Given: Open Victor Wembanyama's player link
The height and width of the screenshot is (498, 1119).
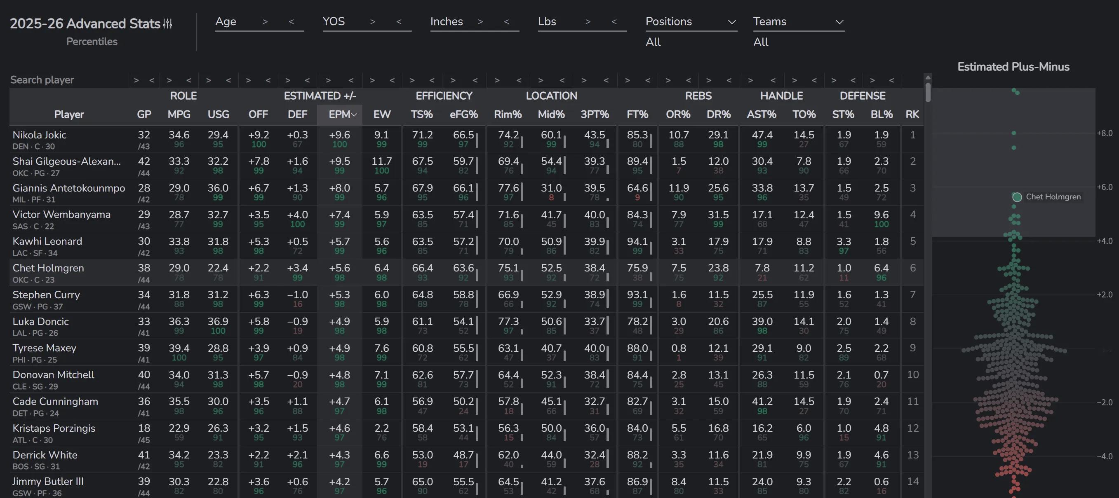Looking at the screenshot, I should [x=61, y=215].
